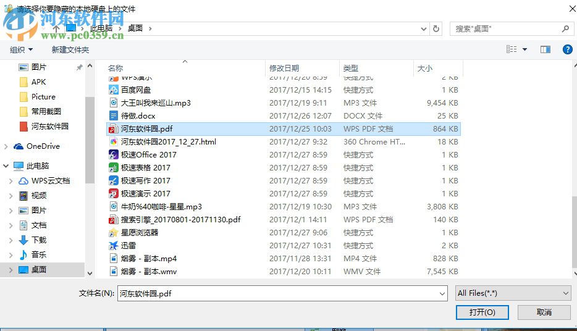Click the 音乐 music note icon
Image resolution: width=577 pixels, height=331 pixels.
[x=23, y=254]
